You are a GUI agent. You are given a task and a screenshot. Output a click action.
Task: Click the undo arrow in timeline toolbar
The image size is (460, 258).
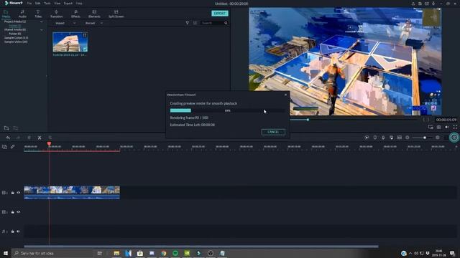pos(8,138)
